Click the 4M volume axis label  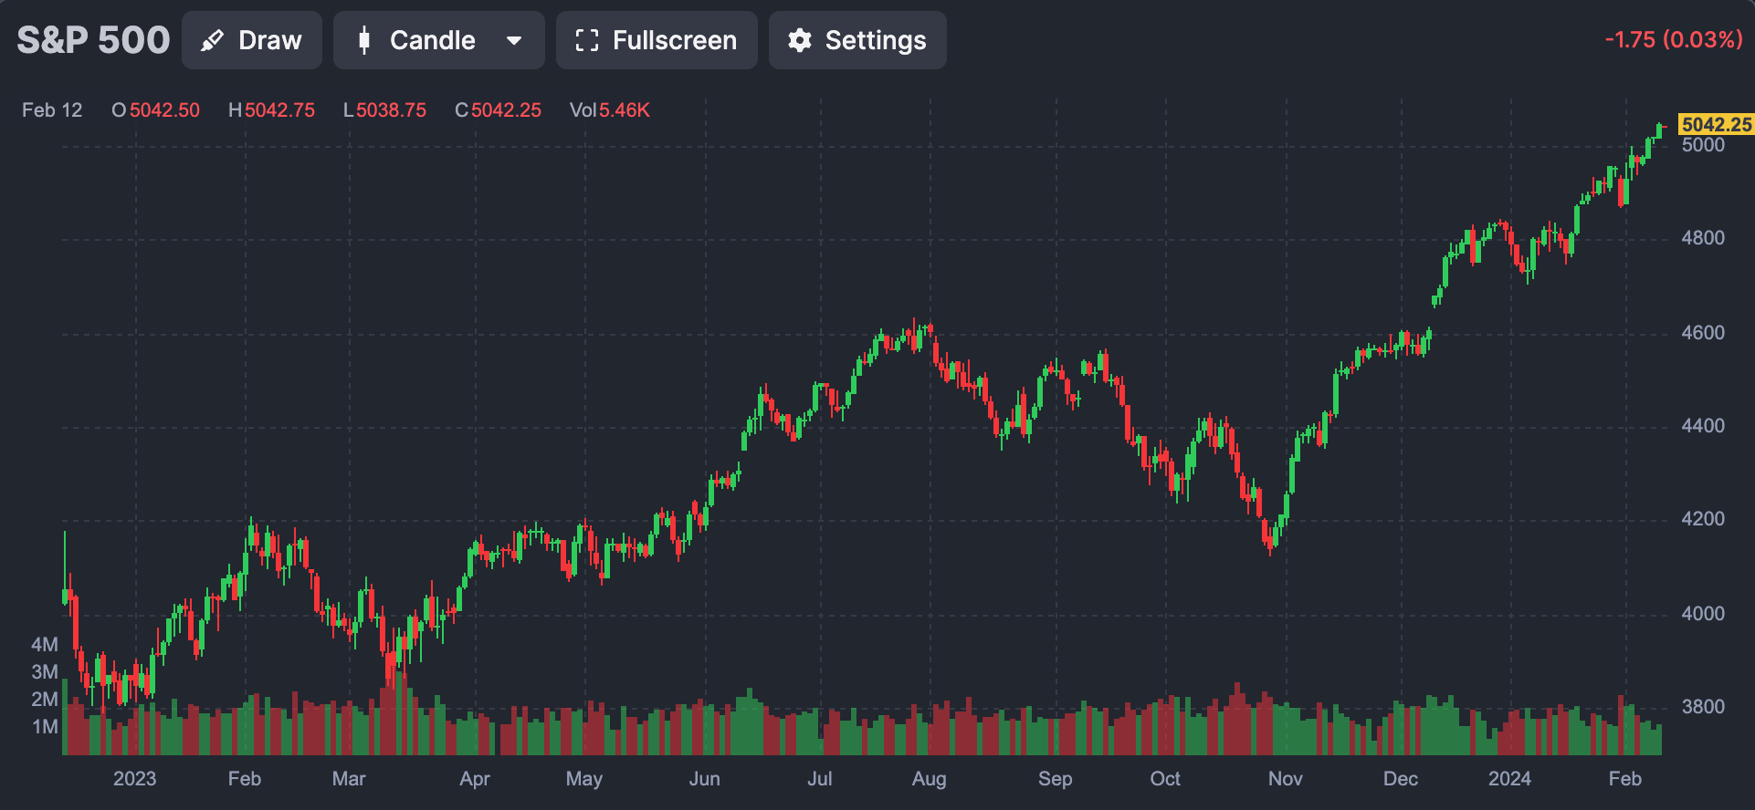tap(45, 645)
